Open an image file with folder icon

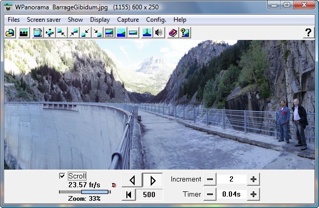[10, 33]
